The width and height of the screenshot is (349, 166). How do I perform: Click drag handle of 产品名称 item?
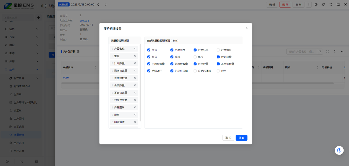(113, 49)
